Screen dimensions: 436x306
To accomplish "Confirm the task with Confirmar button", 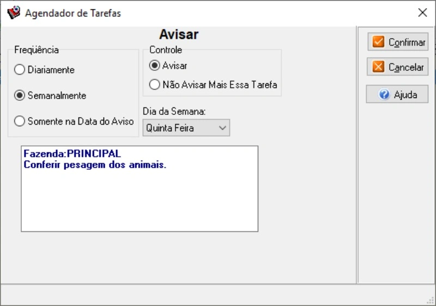I will point(398,42).
